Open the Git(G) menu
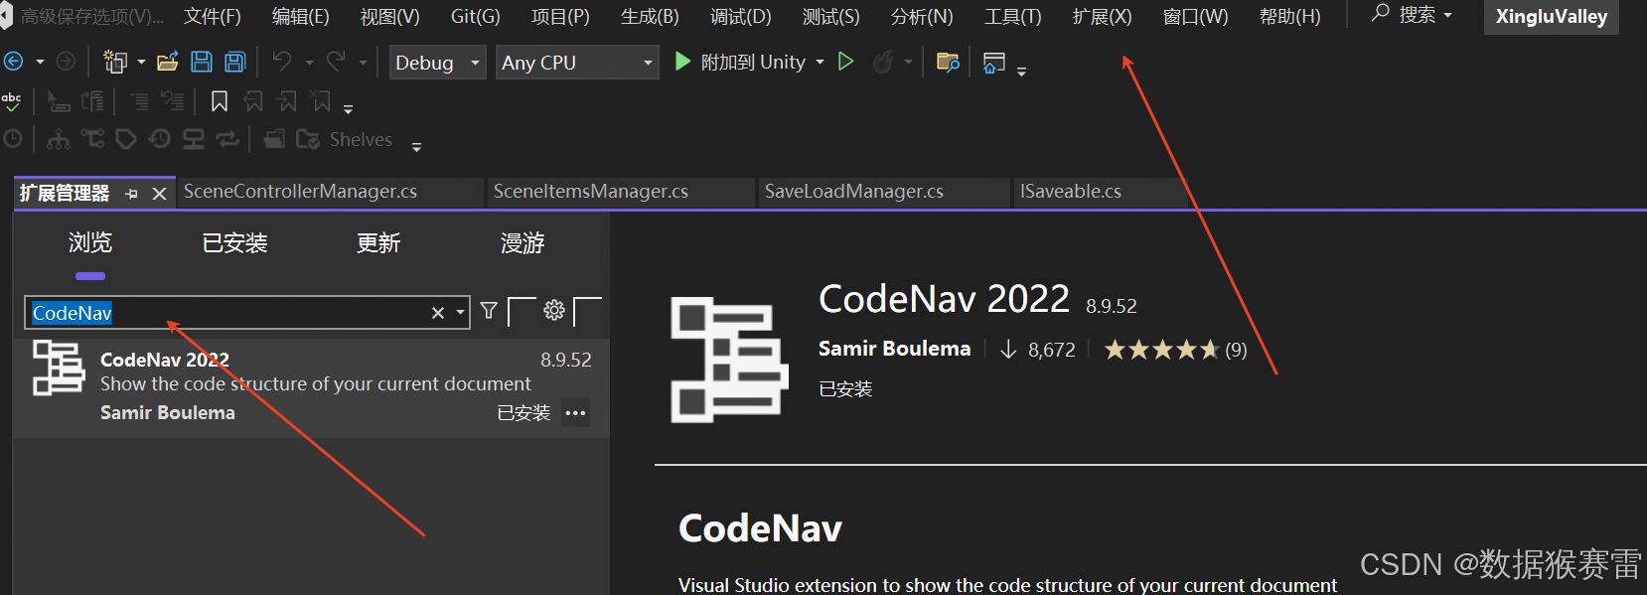Image resolution: width=1647 pixels, height=595 pixels. pyautogui.click(x=476, y=16)
